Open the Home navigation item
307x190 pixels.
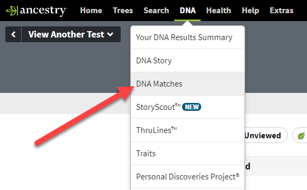91,11
